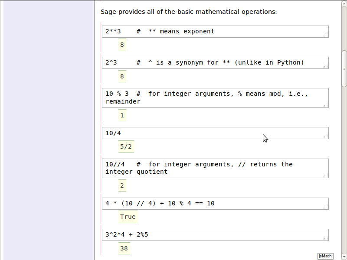
Task: Click the resize grip of the == 10 comparison cell
Action: coord(326,207)
